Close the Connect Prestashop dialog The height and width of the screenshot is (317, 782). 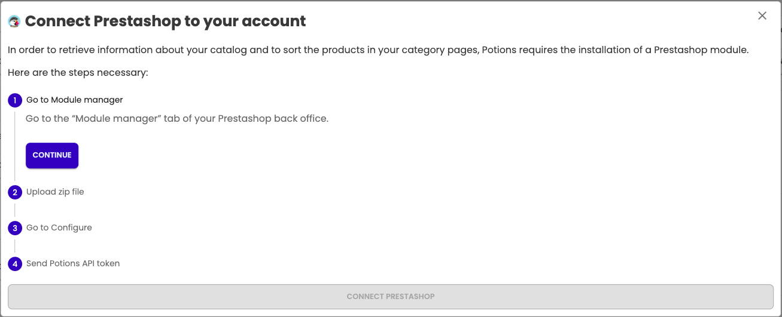click(762, 16)
